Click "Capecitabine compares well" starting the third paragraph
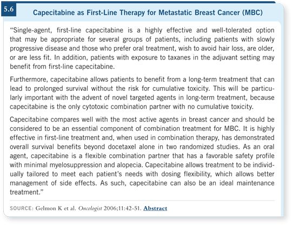292x225 pixels. tap(51, 120)
